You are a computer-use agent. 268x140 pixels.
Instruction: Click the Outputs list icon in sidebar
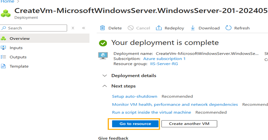[x=4, y=57]
